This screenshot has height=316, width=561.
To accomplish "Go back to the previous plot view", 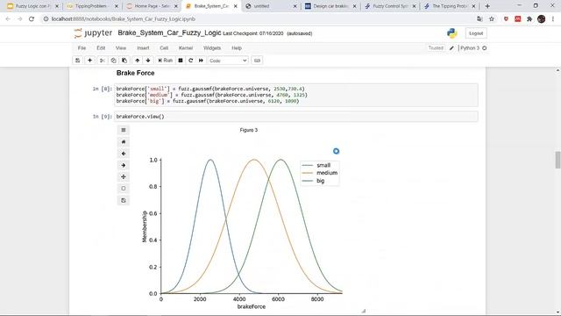I will tap(124, 154).
